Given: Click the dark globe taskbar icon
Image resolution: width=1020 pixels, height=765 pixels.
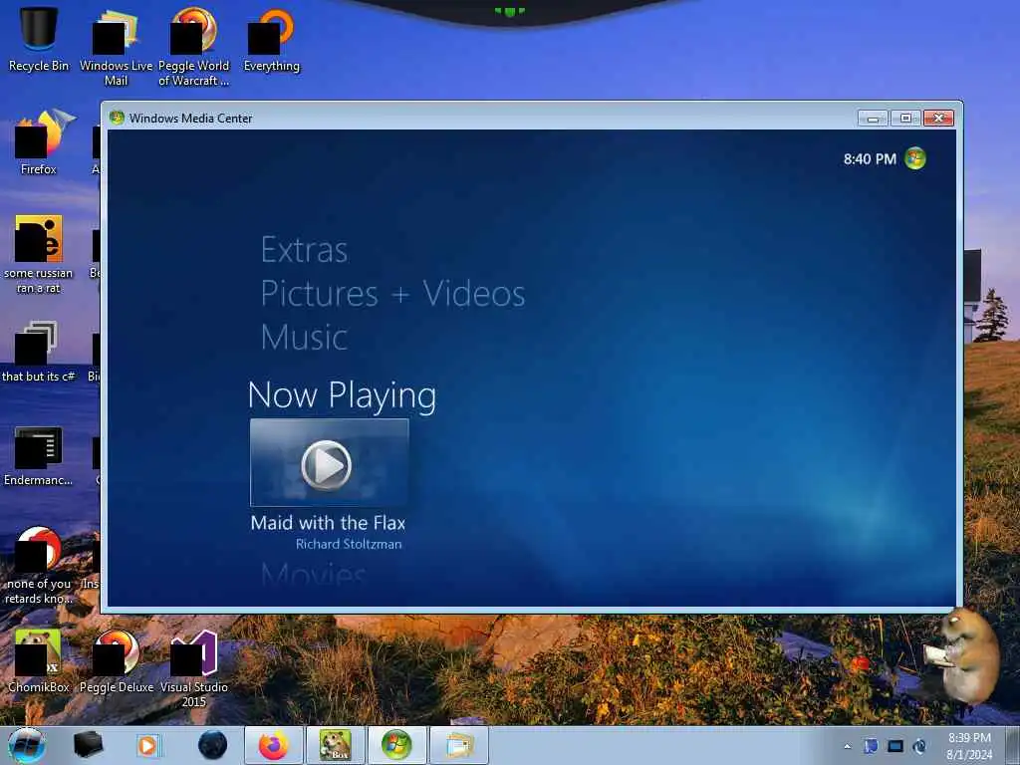Looking at the screenshot, I should tap(213, 745).
